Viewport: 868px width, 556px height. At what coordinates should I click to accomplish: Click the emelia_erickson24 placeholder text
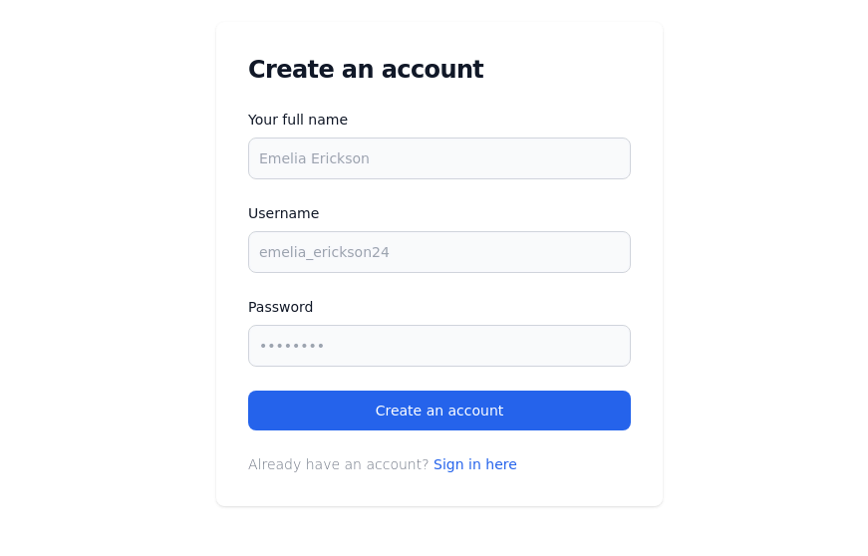pyautogui.click(x=324, y=252)
